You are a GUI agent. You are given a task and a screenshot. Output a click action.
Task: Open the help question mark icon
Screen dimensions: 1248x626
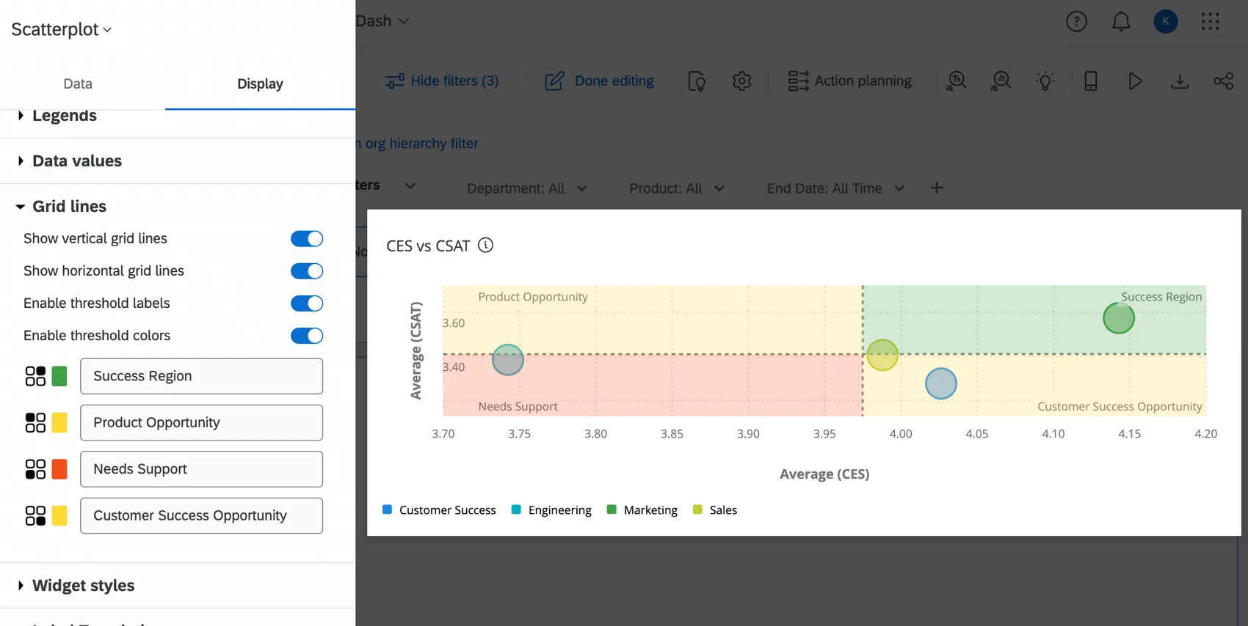tap(1076, 21)
